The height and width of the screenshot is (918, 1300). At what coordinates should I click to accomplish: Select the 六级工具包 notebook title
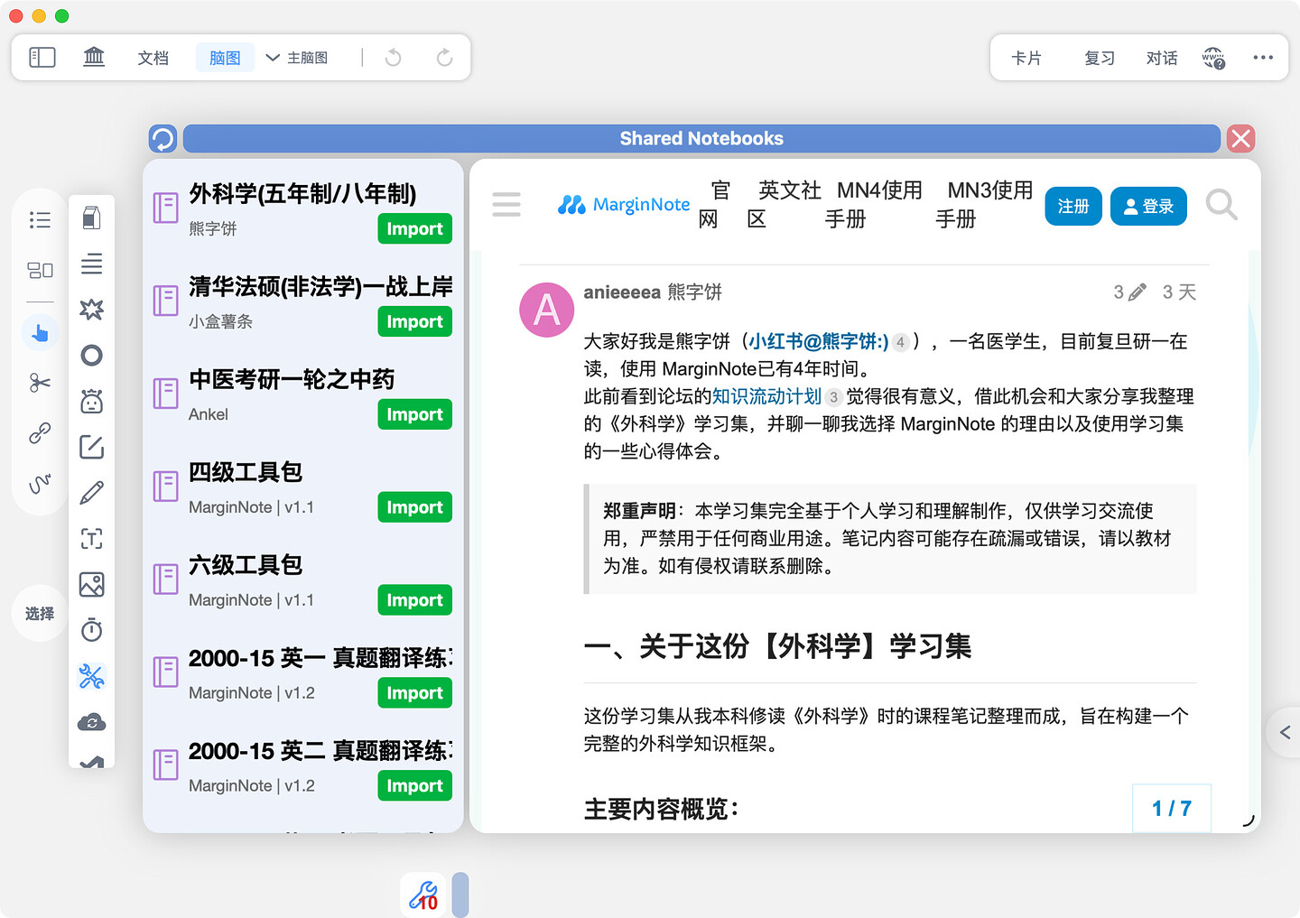pyautogui.click(x=246, y=565)
